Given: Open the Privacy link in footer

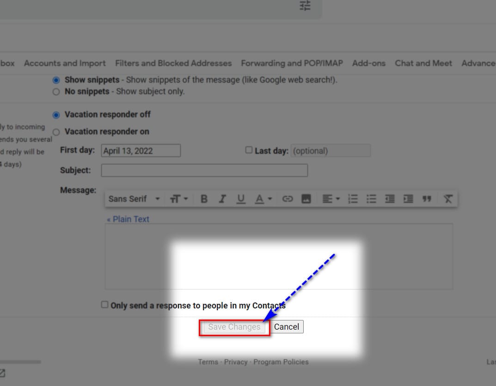Looking at the screenshot, I should [236, 362].
